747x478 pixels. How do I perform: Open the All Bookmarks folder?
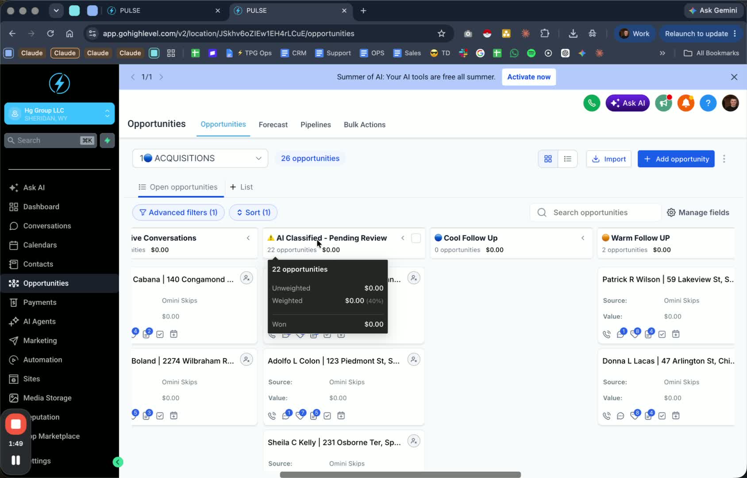click(x=711, y=53)
